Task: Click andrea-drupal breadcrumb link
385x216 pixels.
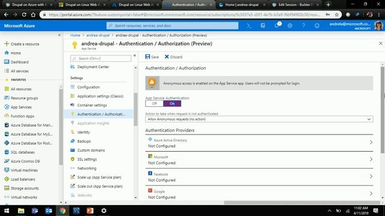Action: [x=97, y=35]
